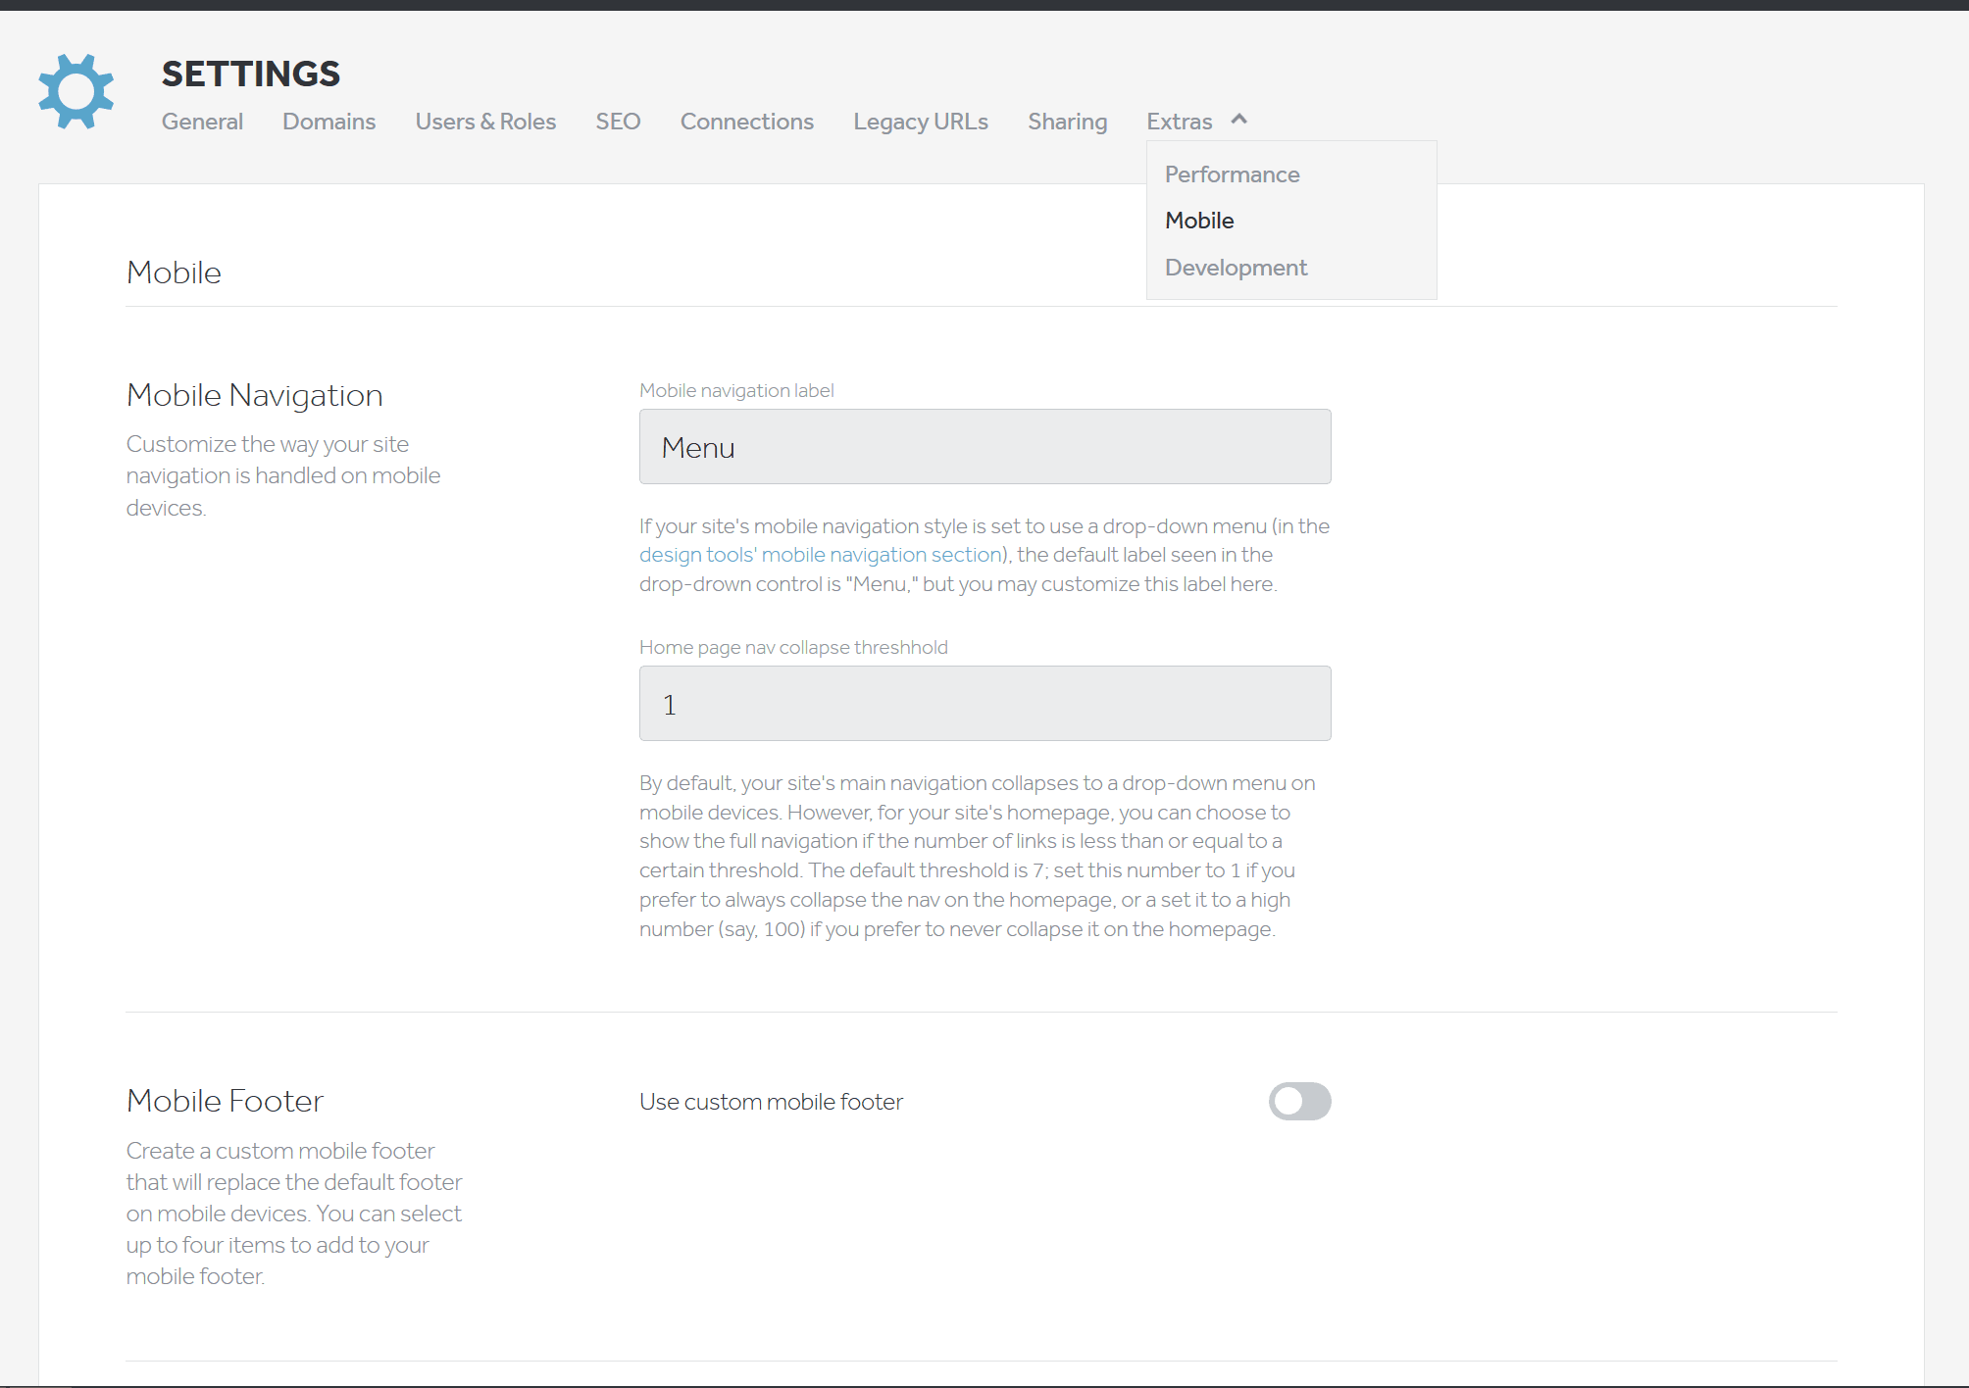Select Mobile in the Extras dropdown
Image resolution: width=1969 pixels, height=1388 pixels.
tap(1199, 221)
